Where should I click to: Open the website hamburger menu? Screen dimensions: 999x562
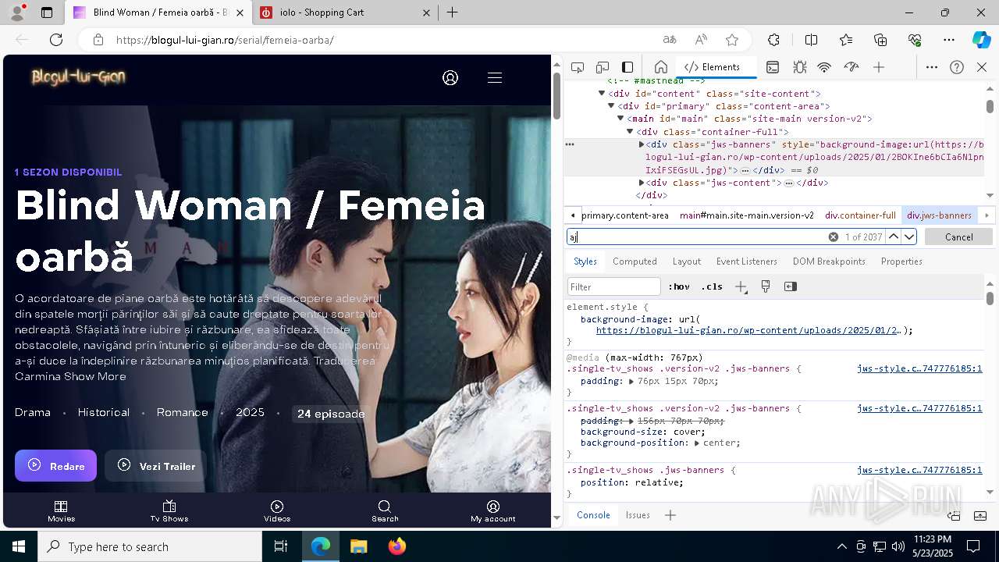495,77
